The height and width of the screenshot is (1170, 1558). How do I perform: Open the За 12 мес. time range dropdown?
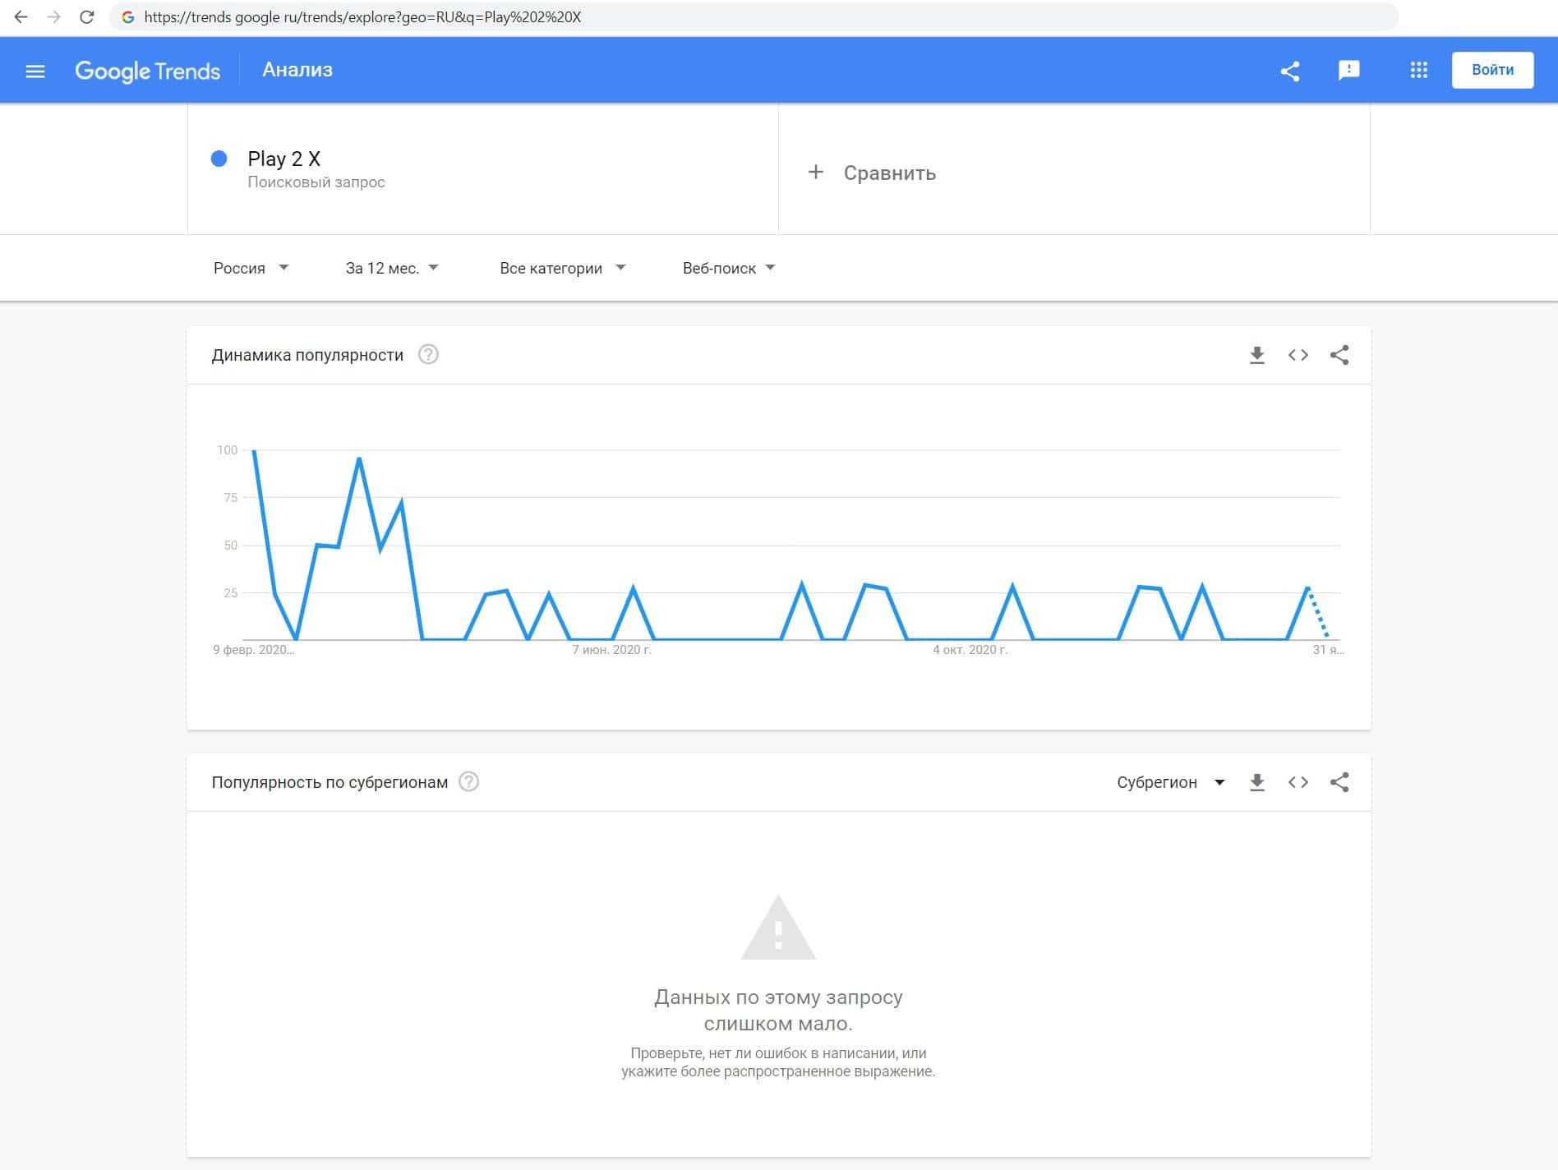(392, 268)
